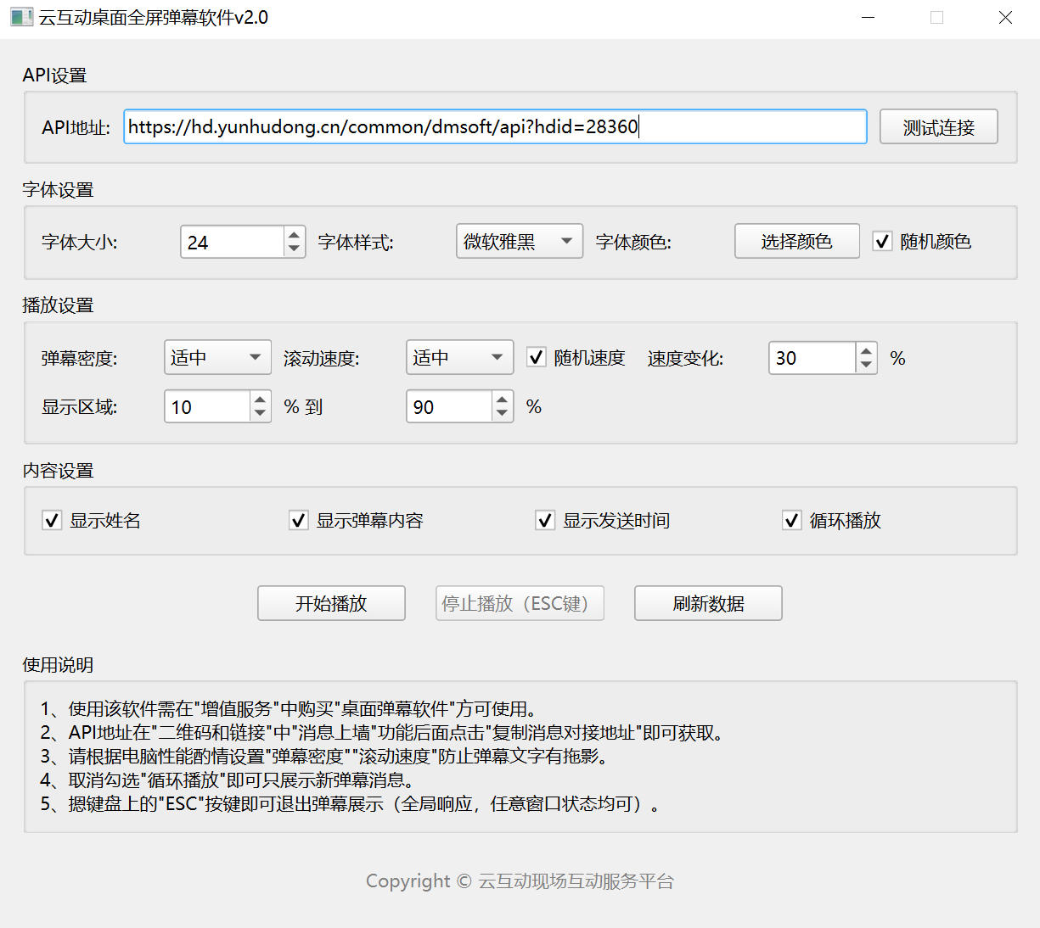The height and width of the screenshot is (928, 1040).
Task: Open the 滚动速度 dropdown
Action: click(459, 358)
